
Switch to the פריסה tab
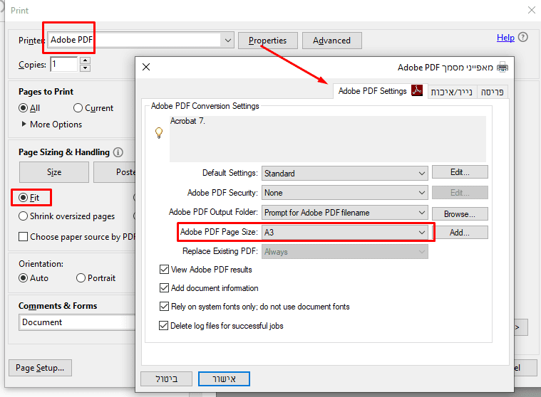tap(492, 92)
